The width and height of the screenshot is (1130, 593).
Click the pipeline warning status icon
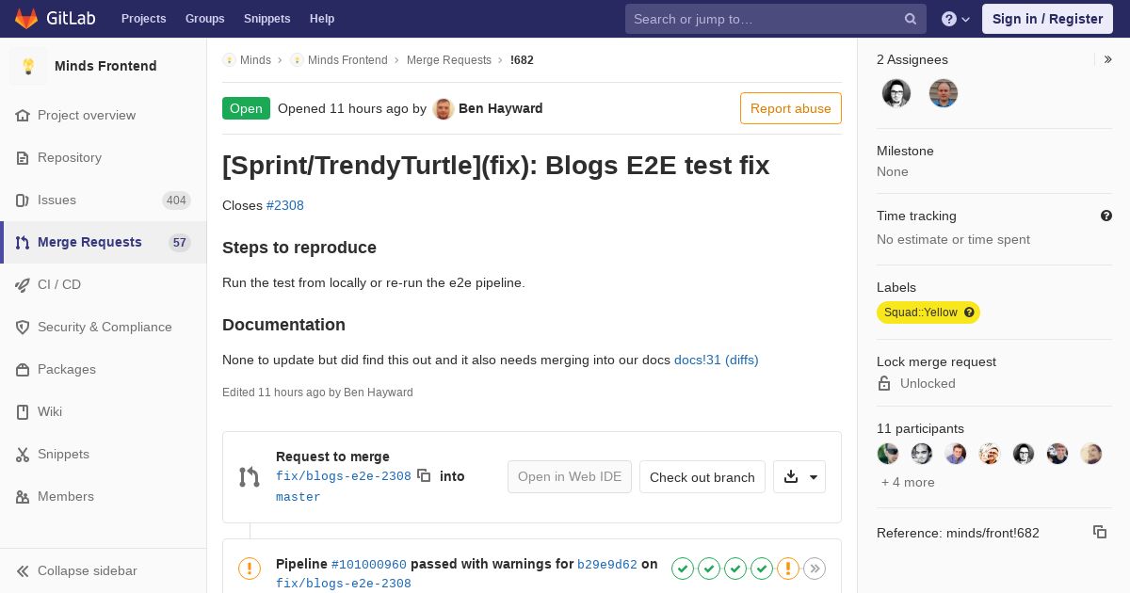click(x=250, y=569)
